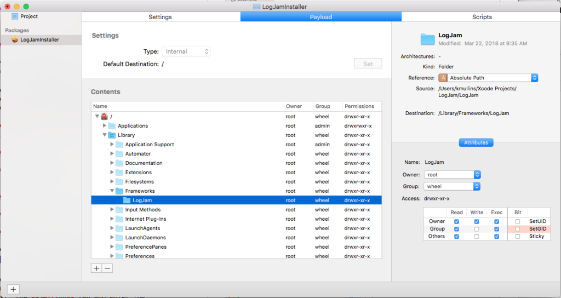Click the Set button for Default Destination
The width and height of the screenshot is (561, 298).
pyautogui.click(x=368, y=64)
